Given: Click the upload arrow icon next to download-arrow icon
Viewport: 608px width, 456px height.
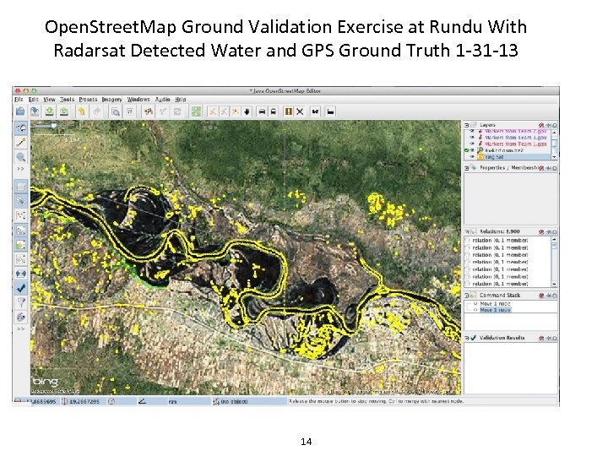Looking at the screenshot, I should (x=64, y=111).
